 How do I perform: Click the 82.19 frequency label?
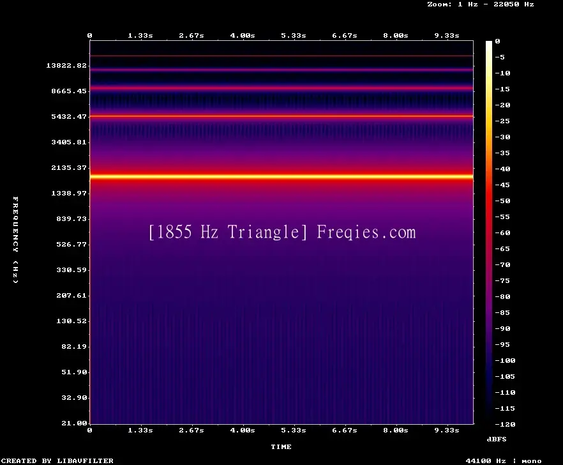click(74, 346)
